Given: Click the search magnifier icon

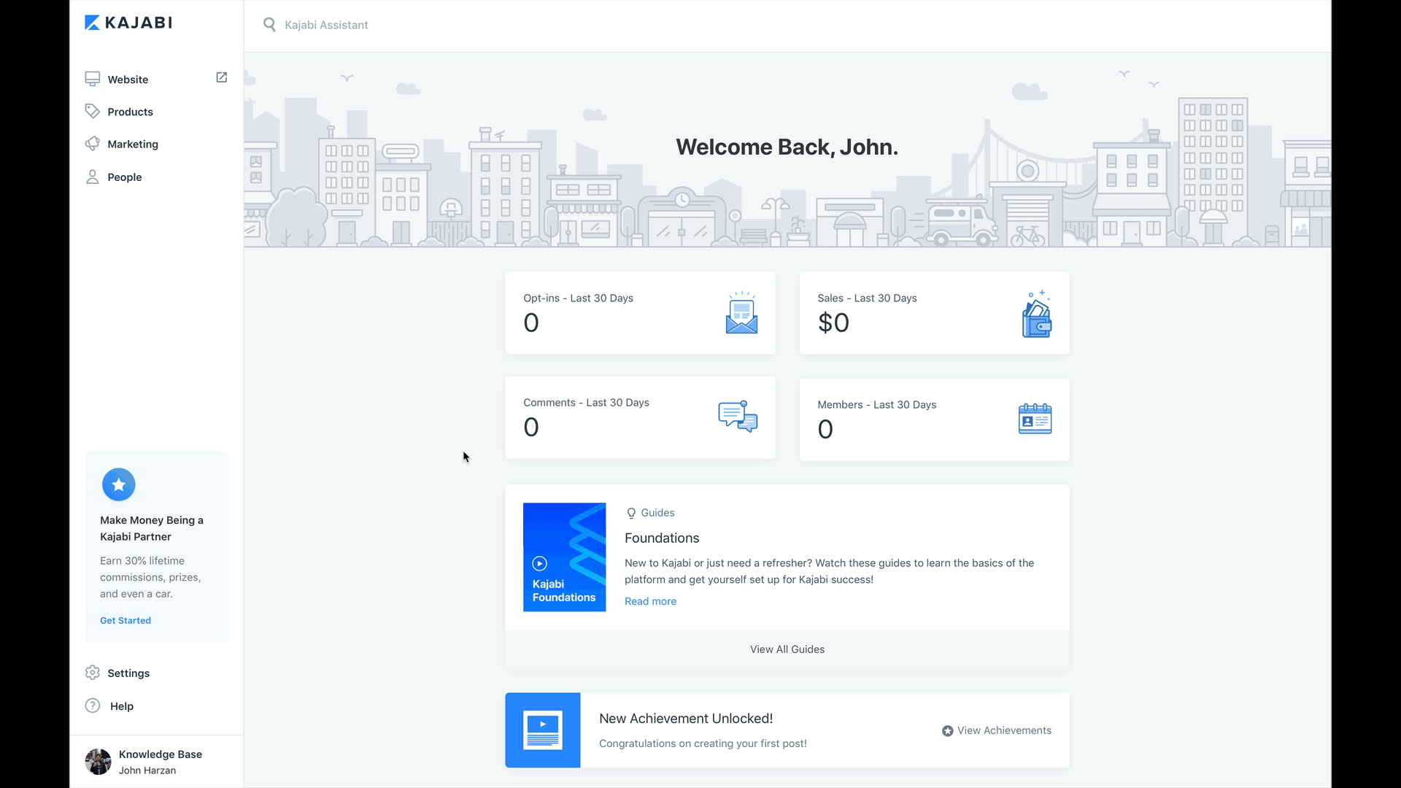Looking at the screenshot, I should pyautogui.click(x=269, y=25).
